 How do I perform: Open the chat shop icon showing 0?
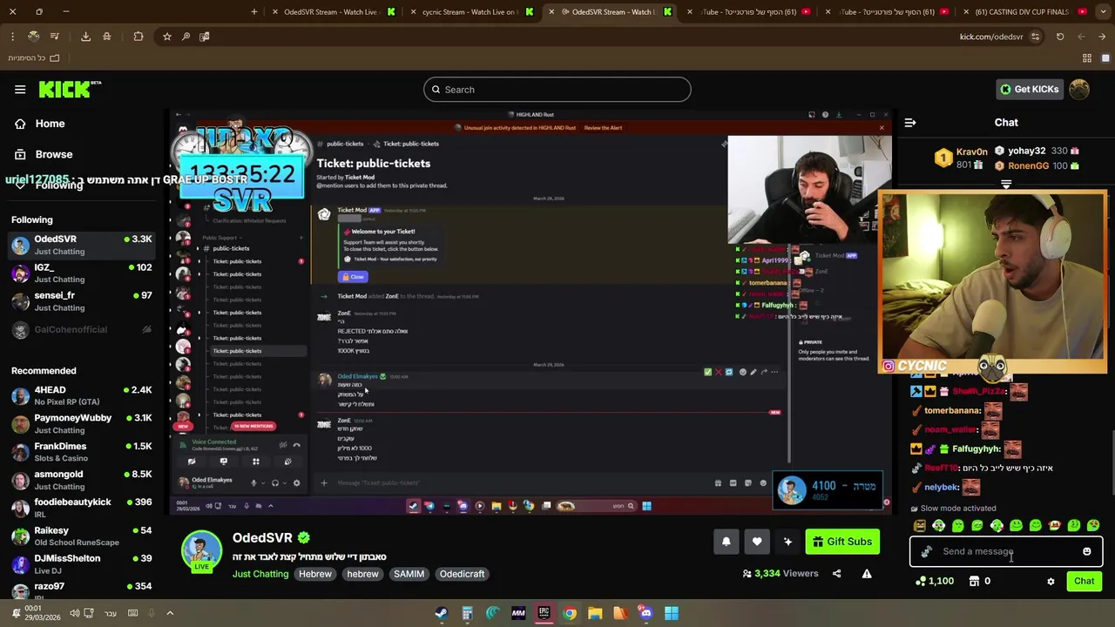point(972,581)
